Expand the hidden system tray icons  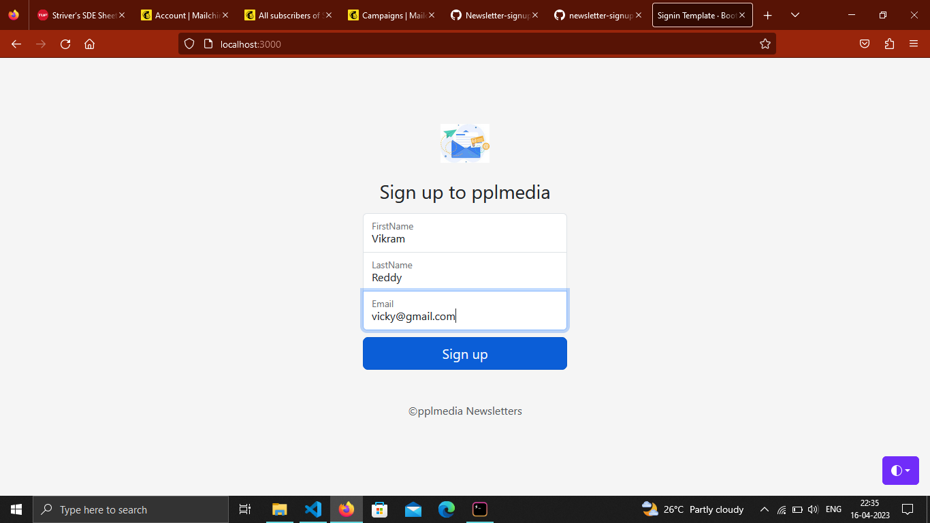pyautogui.click(x=764, y=509)
